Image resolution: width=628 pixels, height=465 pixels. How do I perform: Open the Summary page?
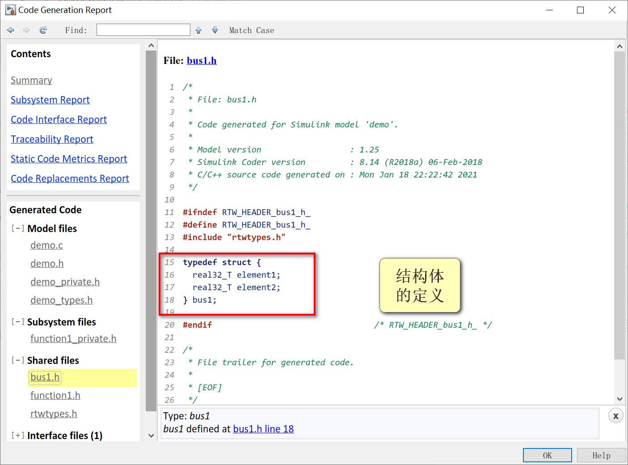click(x=31, y=80)
